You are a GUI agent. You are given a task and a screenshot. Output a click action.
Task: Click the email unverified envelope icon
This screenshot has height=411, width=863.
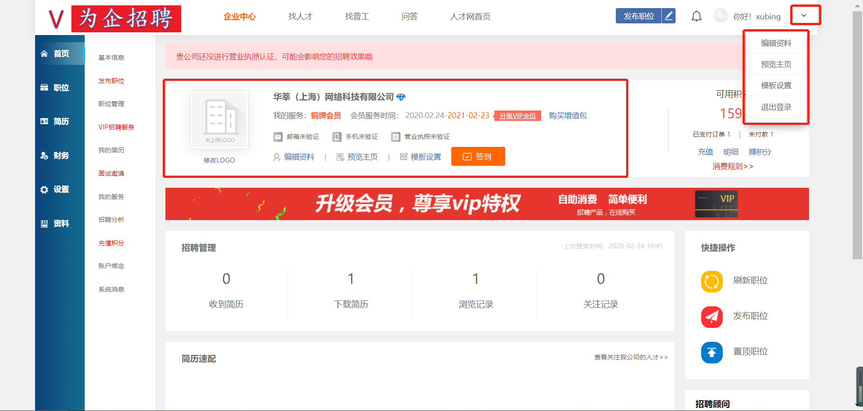point(278,137)
